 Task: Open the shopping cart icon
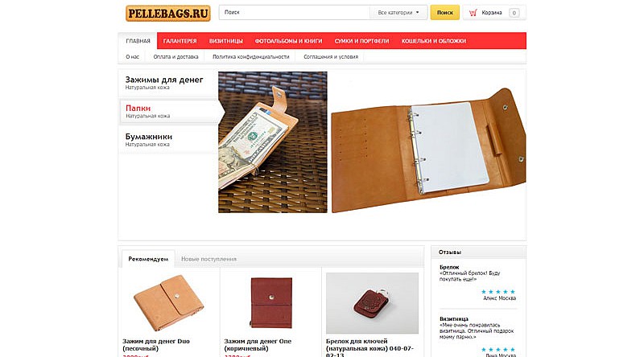(x=473, y=13)
